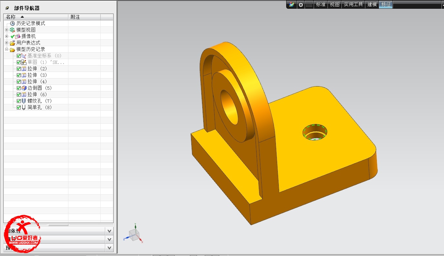Toggle the 拉伸 (2) checkbox
Image resolution: width=444 pixels, height=256 pixels.
(x=19, y=69)
